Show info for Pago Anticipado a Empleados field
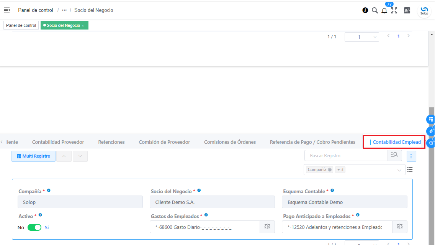This screenshot has height=245, width=435. pyautogui.click(x=358, y=215)
